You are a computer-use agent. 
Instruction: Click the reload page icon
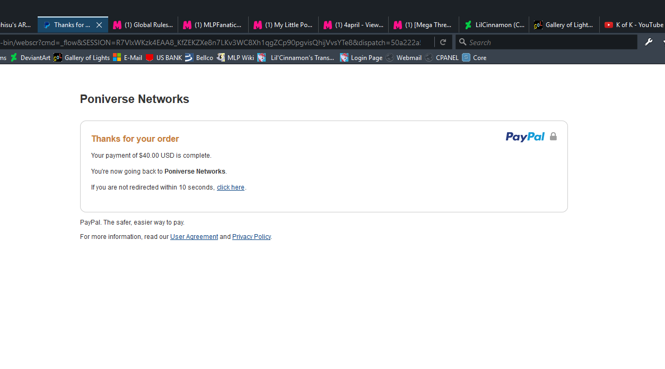(443, 42)
